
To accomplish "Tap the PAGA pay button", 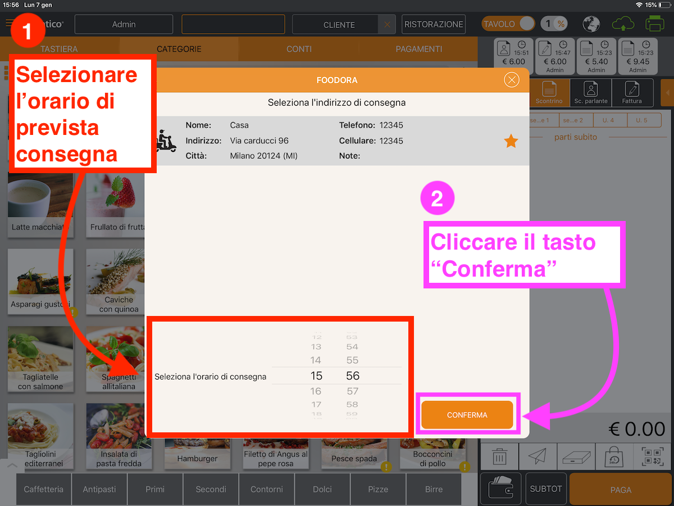I will [621, 490].
